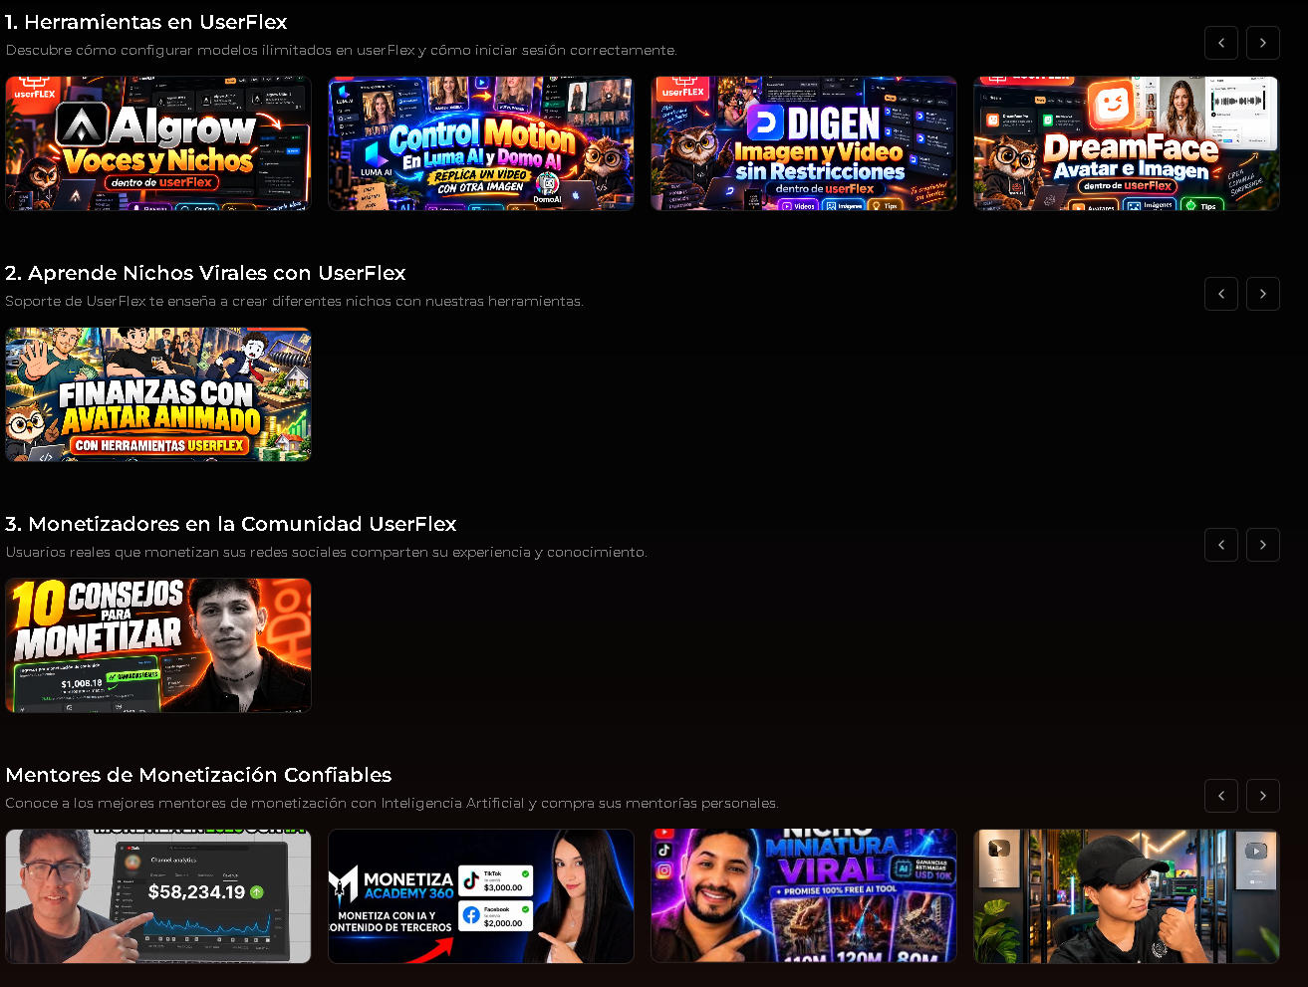This screenshot has height=987, width=1308.
Task: Open mentor card with thumbs-up man in cap
Action: coord(1127,896)
